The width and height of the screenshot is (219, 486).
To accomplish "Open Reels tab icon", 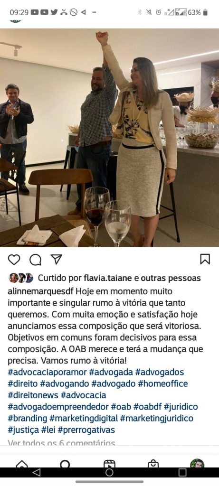I will pos(109,464).
